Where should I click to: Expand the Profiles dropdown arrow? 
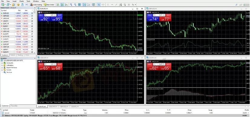(11, 5)
